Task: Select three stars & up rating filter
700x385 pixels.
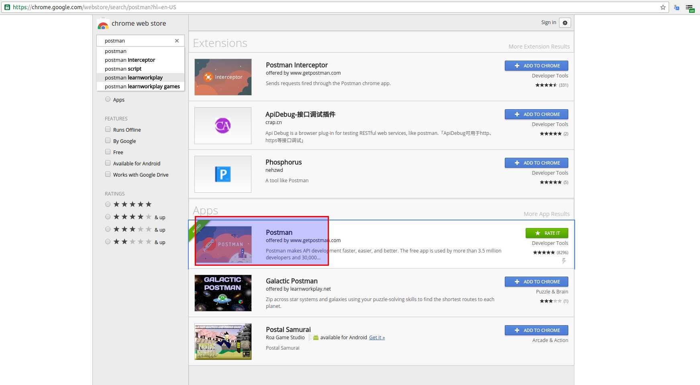Action: click(x=108, y=229)
